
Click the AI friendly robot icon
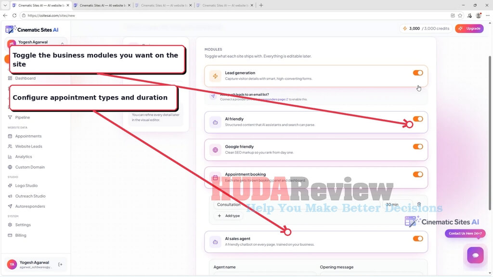coord(215,122)
